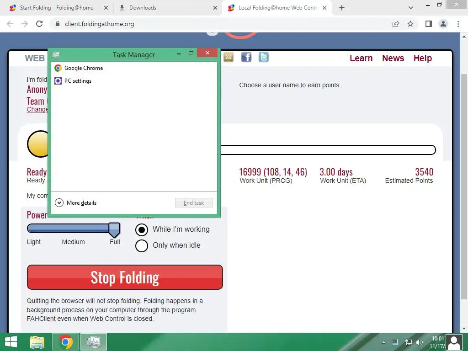Image resolution: width=468 pixels, height=351 pixels.
Task: Open network icon in system tray
Action: [x=408, y=342]
